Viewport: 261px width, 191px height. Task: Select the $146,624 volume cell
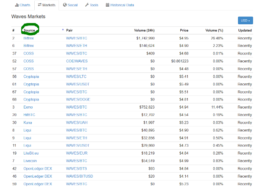pyautogui.click(x=147, y=46)
